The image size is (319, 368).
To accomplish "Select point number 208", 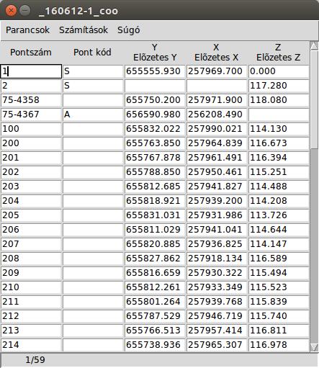I will [31, 259].
